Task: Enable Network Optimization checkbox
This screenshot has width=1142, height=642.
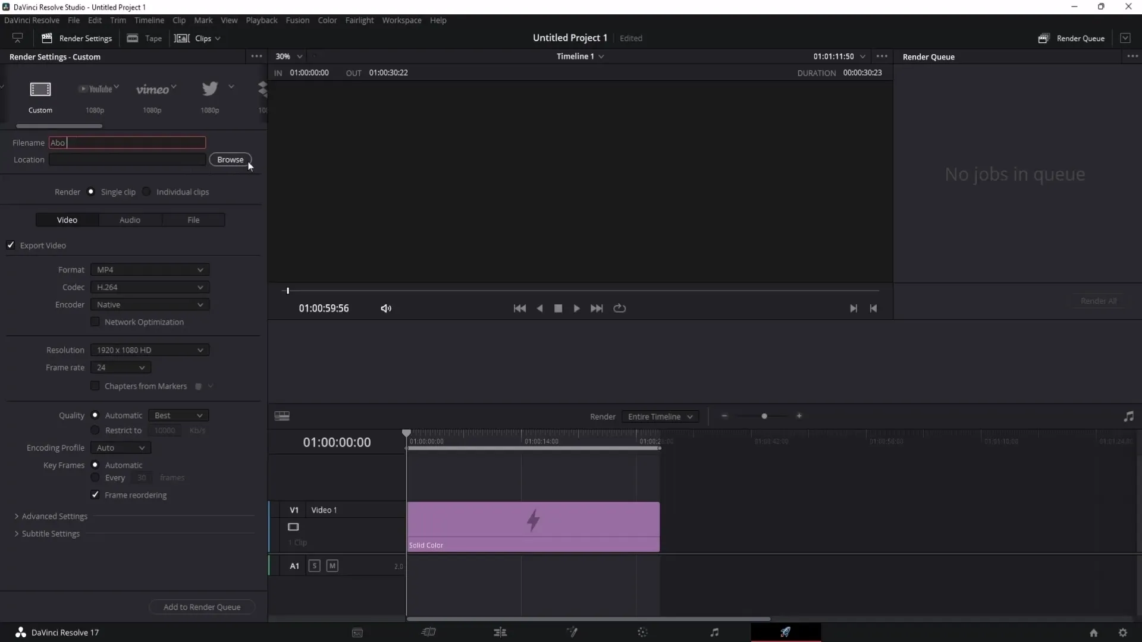Action: 95,322
